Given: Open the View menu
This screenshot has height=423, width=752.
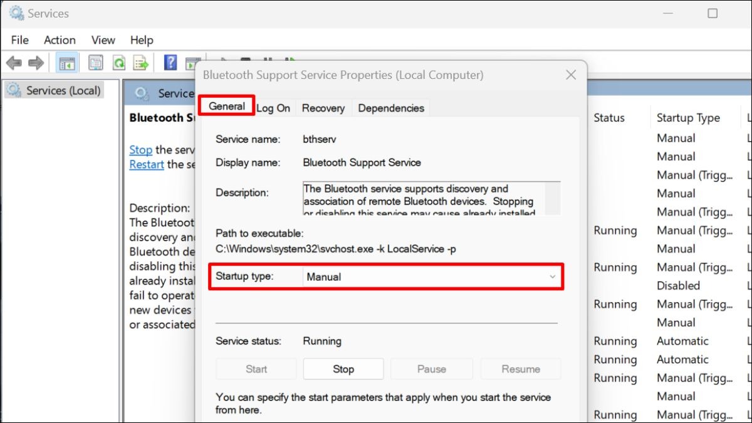Looking at the screenshot, I should tap(103, 39).
